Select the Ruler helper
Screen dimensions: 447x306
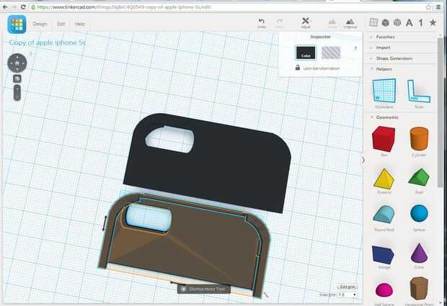click(x=418, y=91)
